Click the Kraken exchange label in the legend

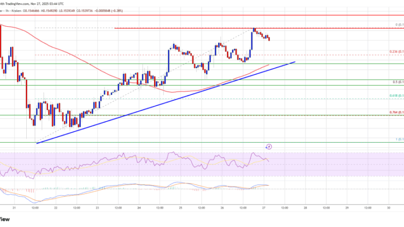coord(17,11)
